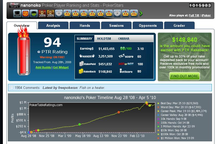Show more badges with the green arrow
The width and height of the screenshot is (216, 144).
[141, 14]
